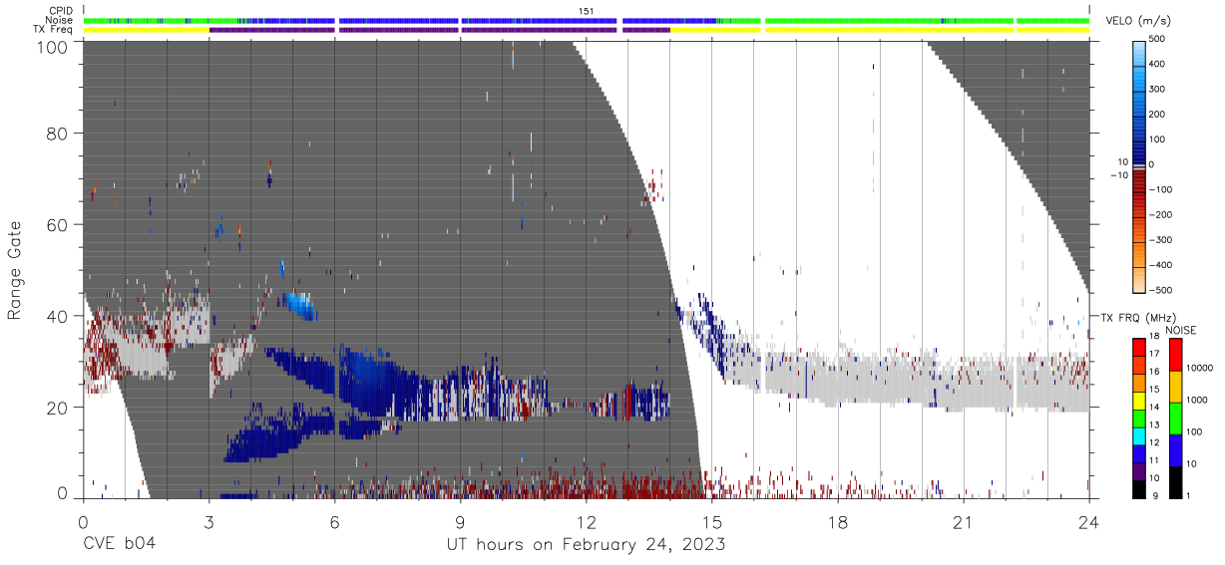The width and height of the screenshot is (1225, 565).
Task: Click the red 18 MHz frequency swatch
Action: point(1141,347)
